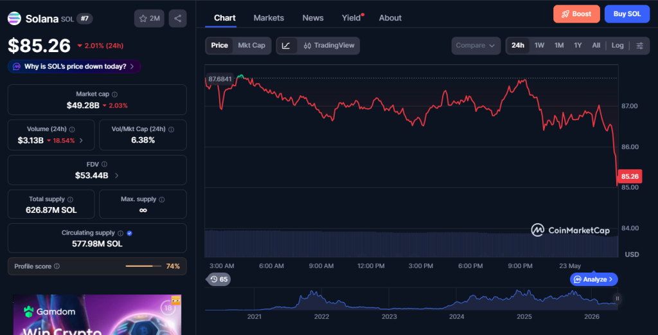Click the volume bars under chart
Image resolution: width=658 pixels, height=335 pixels.
[411, 244]
